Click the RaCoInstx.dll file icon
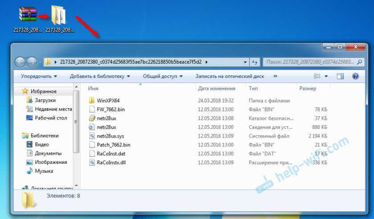This screenshot has height=219, width=374. 92,162
